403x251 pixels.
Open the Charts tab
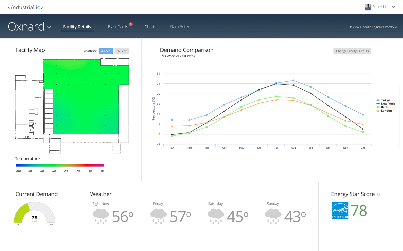coord(150,27)
